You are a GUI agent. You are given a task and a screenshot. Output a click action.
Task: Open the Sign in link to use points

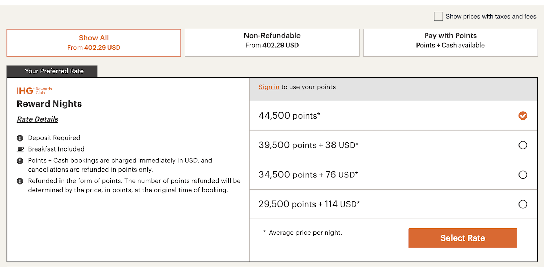269,87
